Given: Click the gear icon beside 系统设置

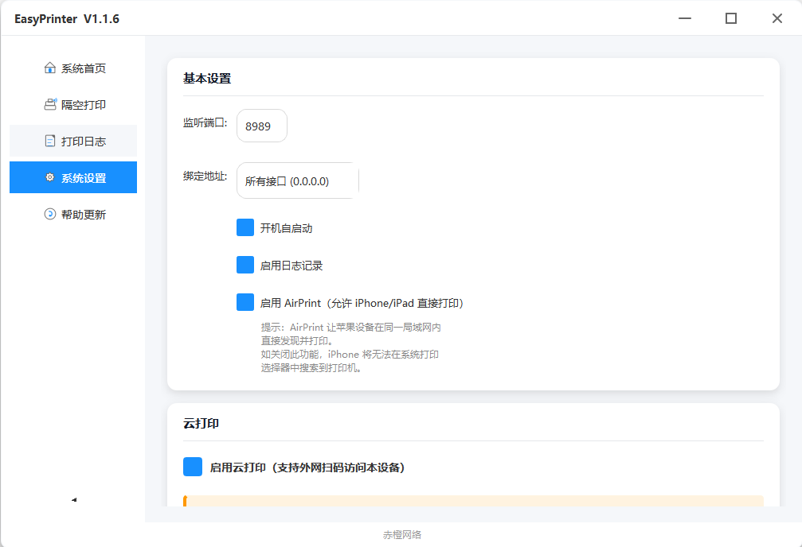Looking at the screenshot, I should (49, 177).
